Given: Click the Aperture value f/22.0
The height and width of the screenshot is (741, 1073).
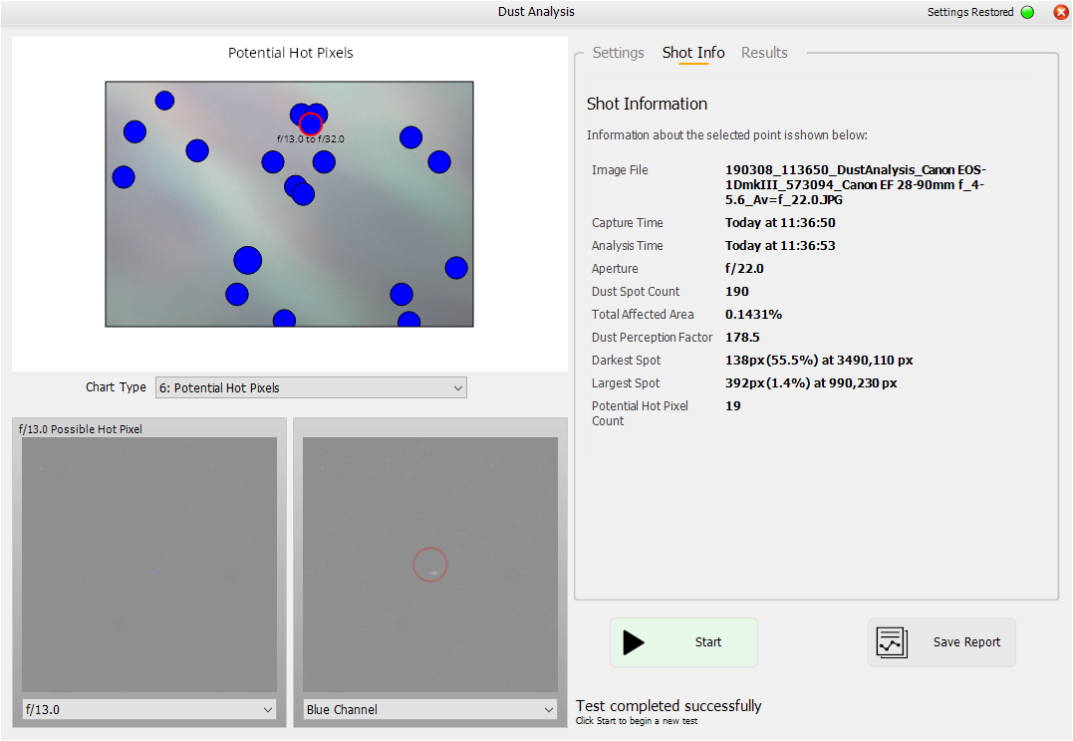Looking at the screenshot, I should pos(744,269).
